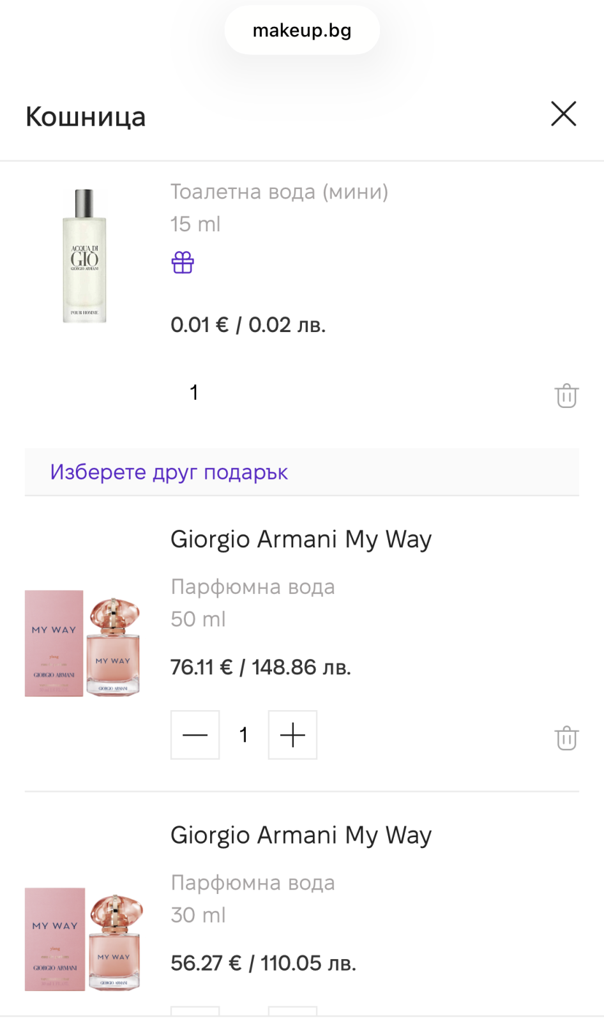Image resolution: width=604 pixels, height=1021 pixels.
Task: Click the Тоалетна вода (мини) description
Action: 279,192
